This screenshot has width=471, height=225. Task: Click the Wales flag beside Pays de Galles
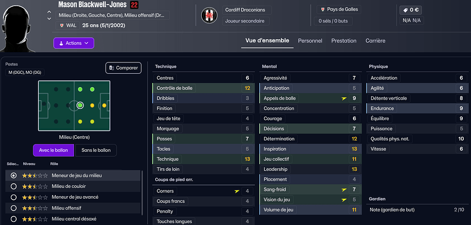(x=323, y=9)
